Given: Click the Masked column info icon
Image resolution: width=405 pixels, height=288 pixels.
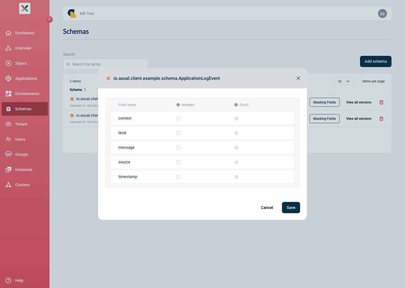Looking at the screenshot, I should pos(178,105).
